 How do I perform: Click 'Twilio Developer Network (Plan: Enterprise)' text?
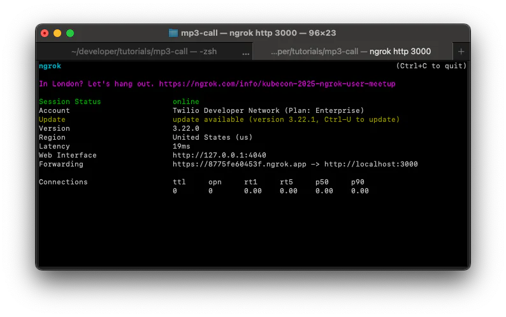[x=268, y=110]
